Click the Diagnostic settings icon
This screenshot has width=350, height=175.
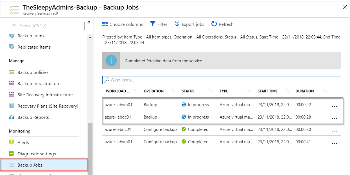click(x=12, y=154)
